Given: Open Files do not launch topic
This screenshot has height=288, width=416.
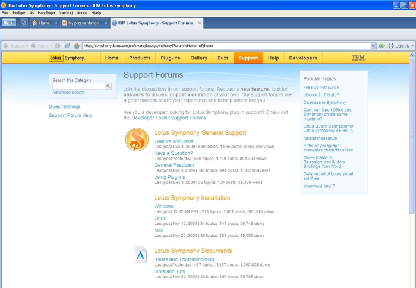Looking at the screenshot, I should click(321, 87).
